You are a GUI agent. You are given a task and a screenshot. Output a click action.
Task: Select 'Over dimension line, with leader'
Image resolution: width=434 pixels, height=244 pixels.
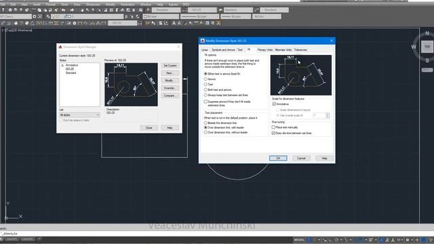(x=205, y=127)
